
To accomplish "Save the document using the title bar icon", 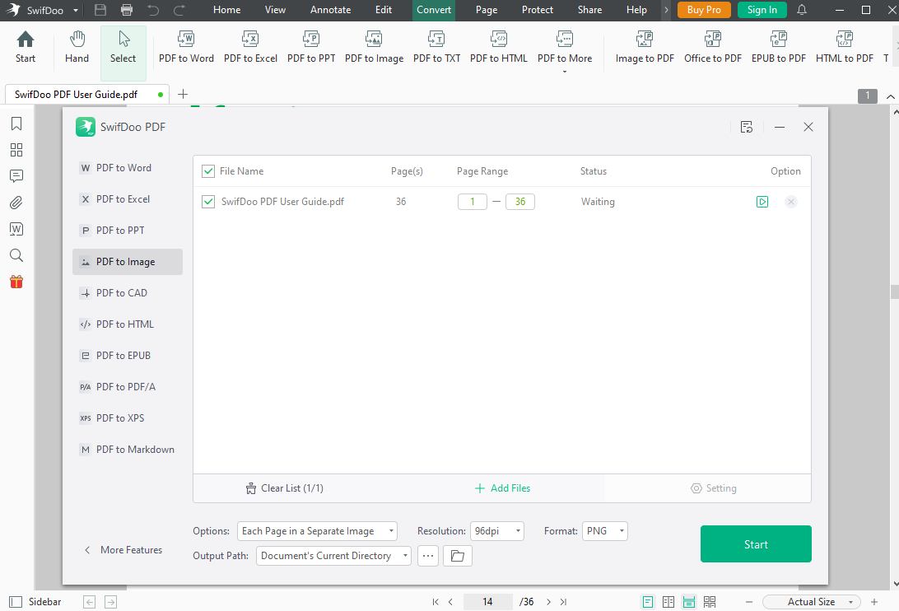I will tap(100, 10).
